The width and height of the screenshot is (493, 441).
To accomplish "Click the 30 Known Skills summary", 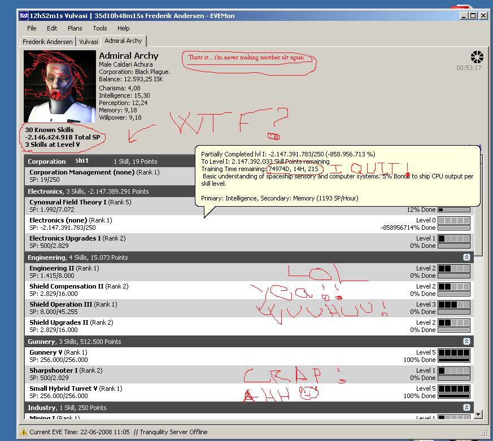I will point(49,130).
